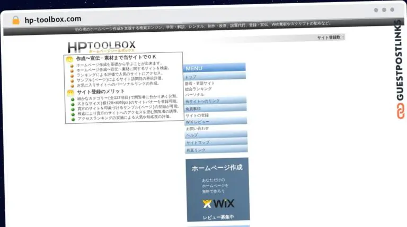Click the サイト登録のメリット heading
The image size is (407, 227).
pos(101,92)
